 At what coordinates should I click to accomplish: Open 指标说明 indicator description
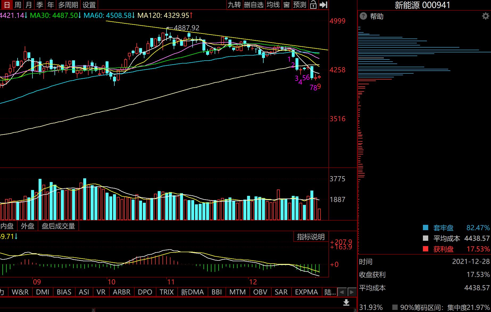click(311, 237)
